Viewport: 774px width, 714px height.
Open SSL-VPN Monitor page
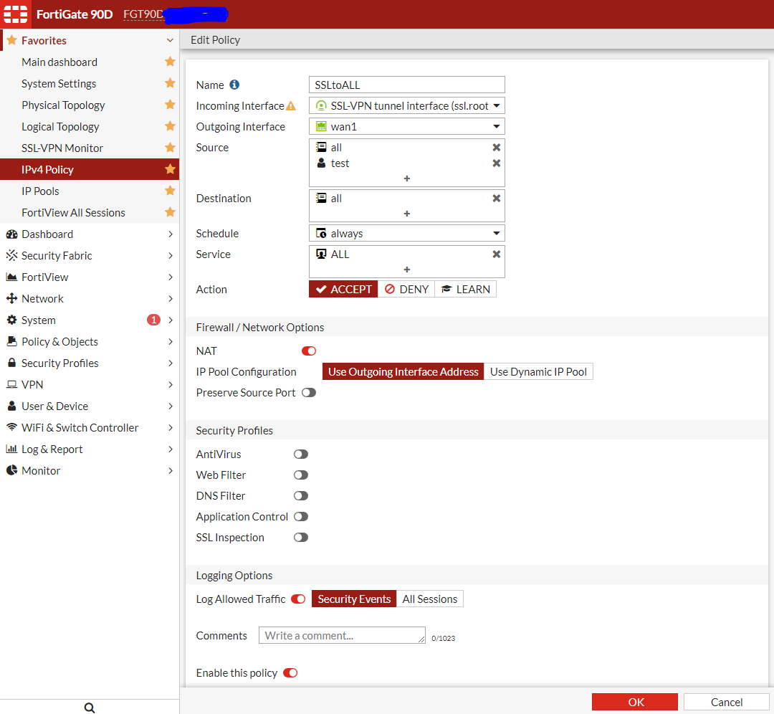pos(90,148)
